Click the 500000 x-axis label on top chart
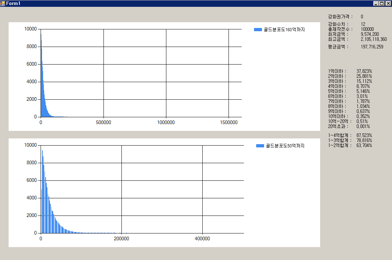Screen dimensions: 392x260 click(x=103, y=123)
